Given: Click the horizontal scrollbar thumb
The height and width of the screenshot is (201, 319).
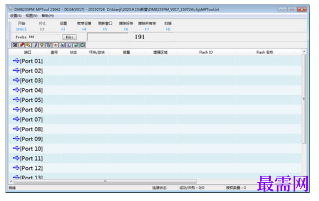Looking at the screenshot, I should pyautogui.click(x=105, y=181).
